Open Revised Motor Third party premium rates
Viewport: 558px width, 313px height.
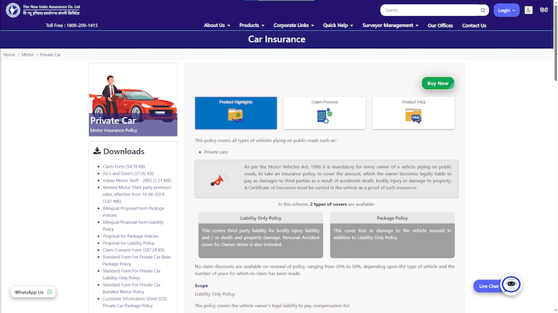click(x=137, y=194)
